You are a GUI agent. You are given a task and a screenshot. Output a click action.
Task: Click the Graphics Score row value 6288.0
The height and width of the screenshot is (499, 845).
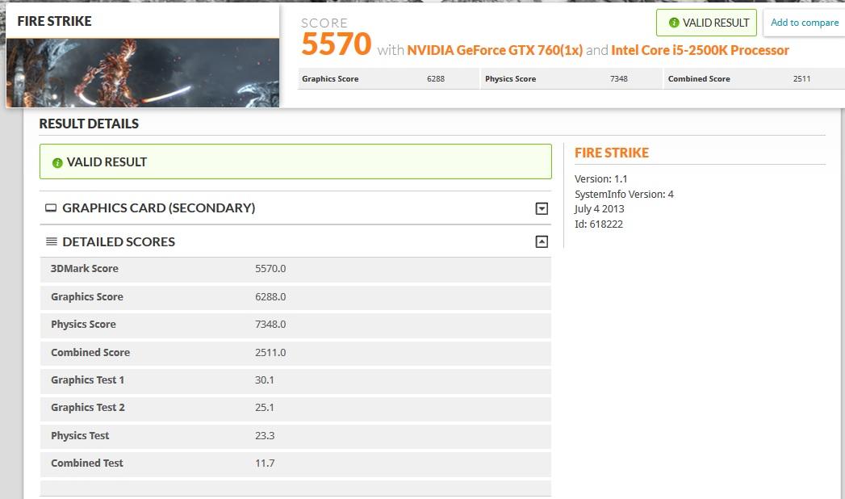point(270,296)
